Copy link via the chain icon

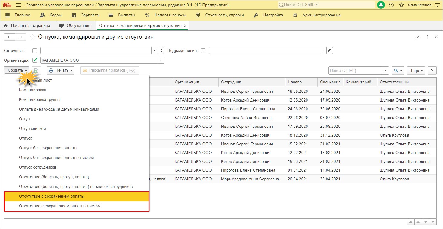pos(418,37)
